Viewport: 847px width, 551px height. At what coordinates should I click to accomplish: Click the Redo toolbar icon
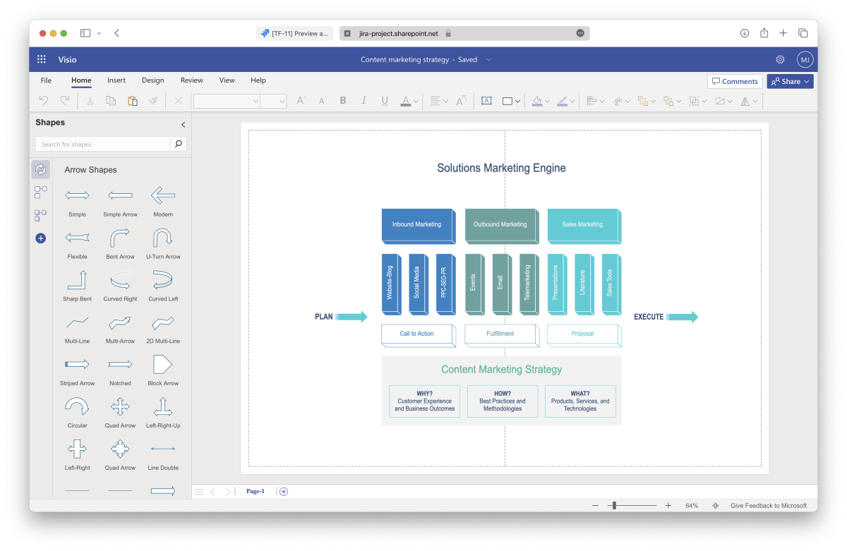tap(65, 101)
